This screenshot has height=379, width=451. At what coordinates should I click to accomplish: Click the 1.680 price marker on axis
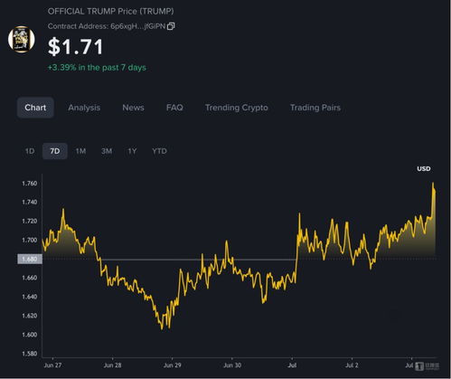pos(30,259)
